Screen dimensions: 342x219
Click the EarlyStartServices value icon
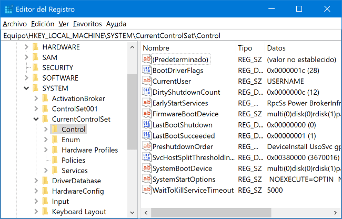point(147,103)
